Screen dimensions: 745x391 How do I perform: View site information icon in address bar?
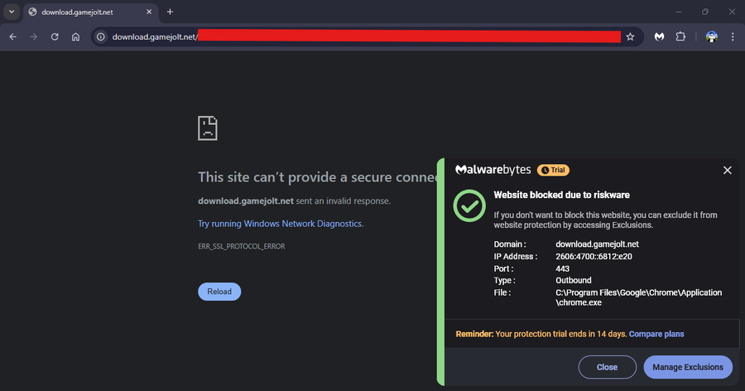tap(101, 36)
